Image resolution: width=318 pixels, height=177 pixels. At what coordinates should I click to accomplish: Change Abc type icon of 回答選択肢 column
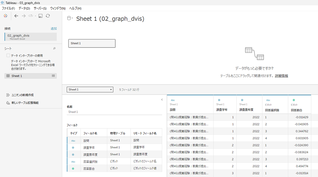[268, 100]
